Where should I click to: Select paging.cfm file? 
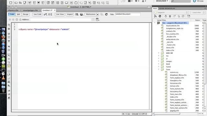pos(174,111)
